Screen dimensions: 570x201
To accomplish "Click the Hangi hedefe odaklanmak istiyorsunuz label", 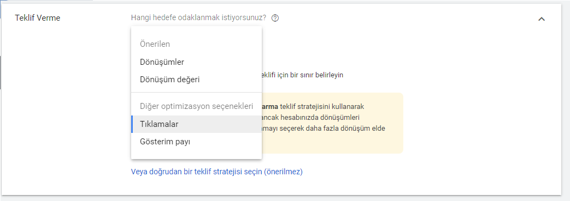I will point(198,18).
